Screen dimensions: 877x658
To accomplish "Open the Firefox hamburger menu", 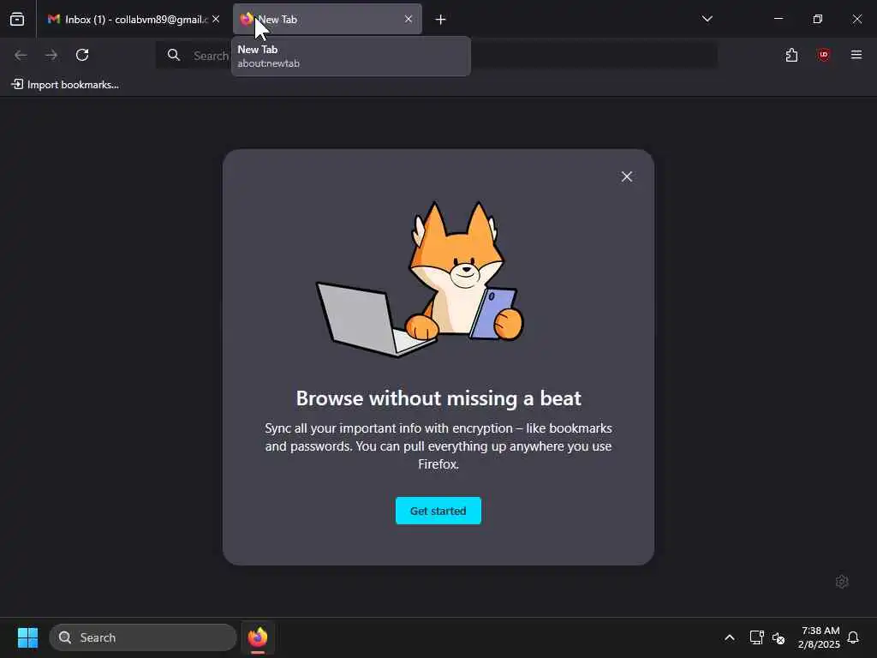I will point(856,55).
